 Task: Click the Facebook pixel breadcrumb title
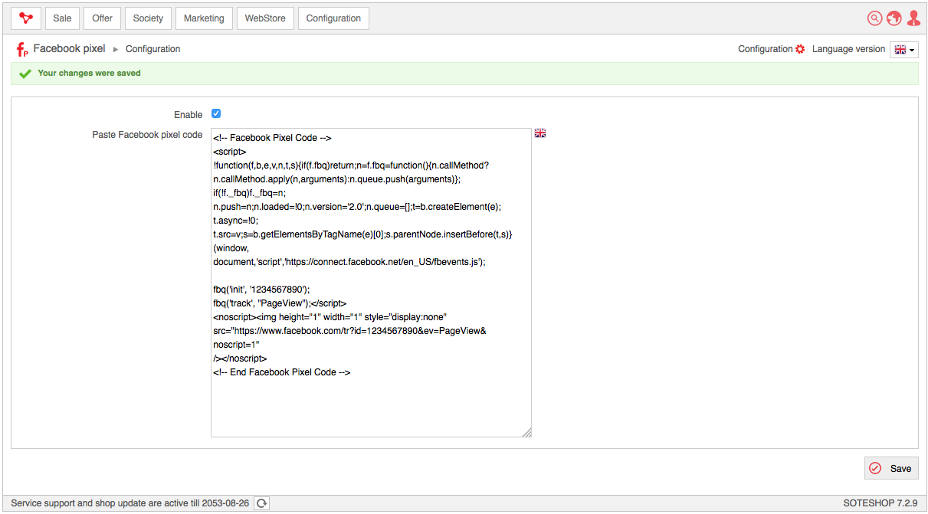(69, 48)
